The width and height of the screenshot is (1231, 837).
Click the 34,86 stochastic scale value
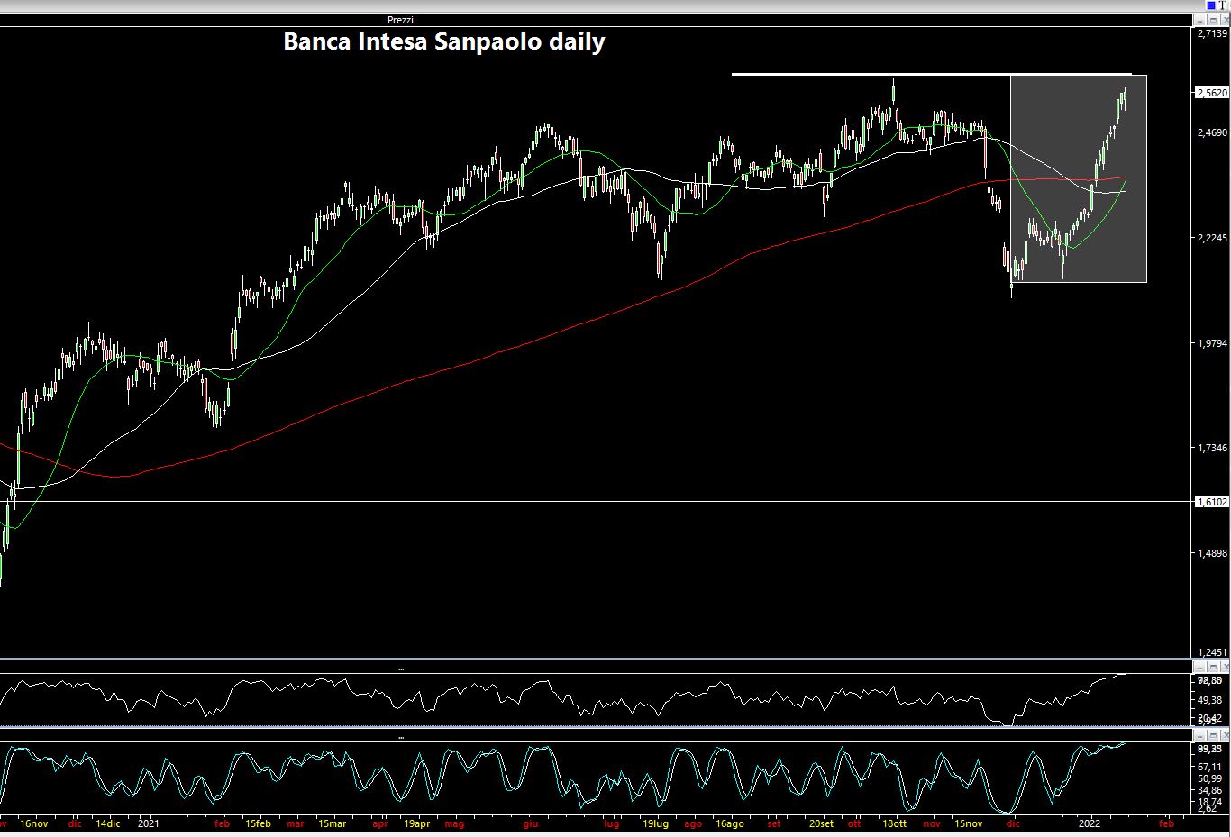(x=1209, y=790)
